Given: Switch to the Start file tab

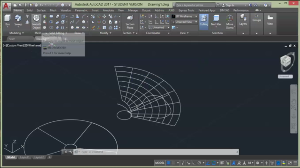Looking at the screenshot, I should (12, 39).
